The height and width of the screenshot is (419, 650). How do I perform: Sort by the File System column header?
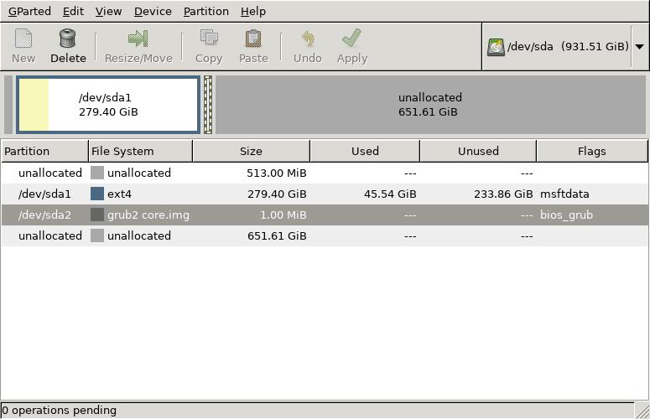point(141,151)
